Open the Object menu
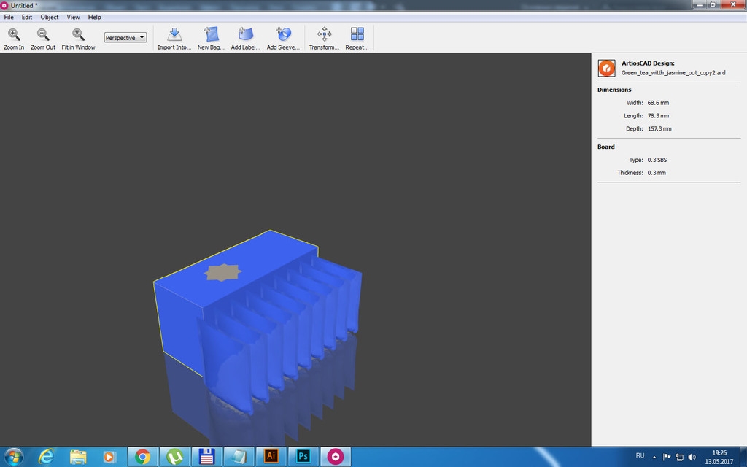The height and width of the screenshot is (467, 747). [50, 17]
